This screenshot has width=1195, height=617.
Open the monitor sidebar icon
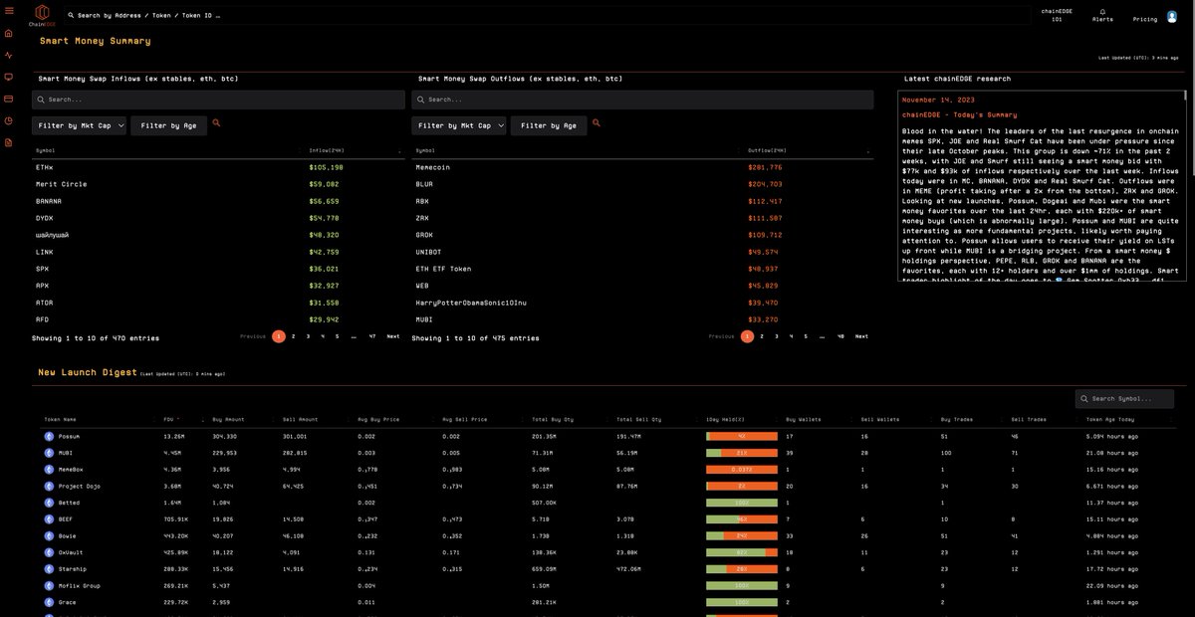(9, 77)
